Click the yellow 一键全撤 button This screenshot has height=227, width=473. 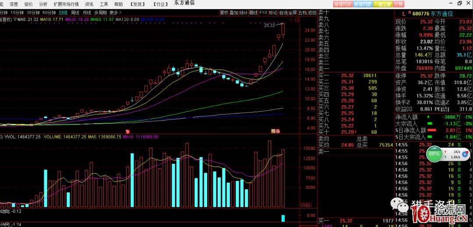[x=382, y=4]
